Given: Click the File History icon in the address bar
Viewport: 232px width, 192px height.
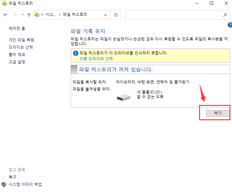Looking at the screenshot, I should coord(37,14).
